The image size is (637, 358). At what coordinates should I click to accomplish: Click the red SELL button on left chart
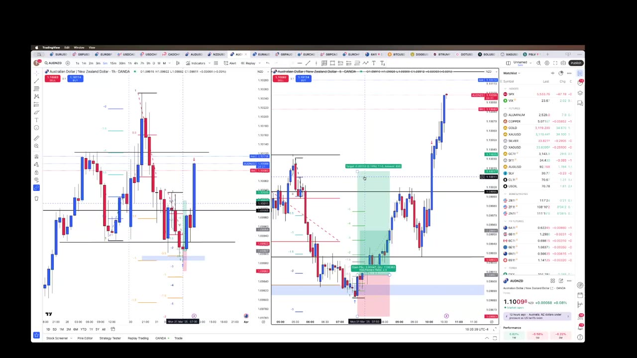pos(52,79)
